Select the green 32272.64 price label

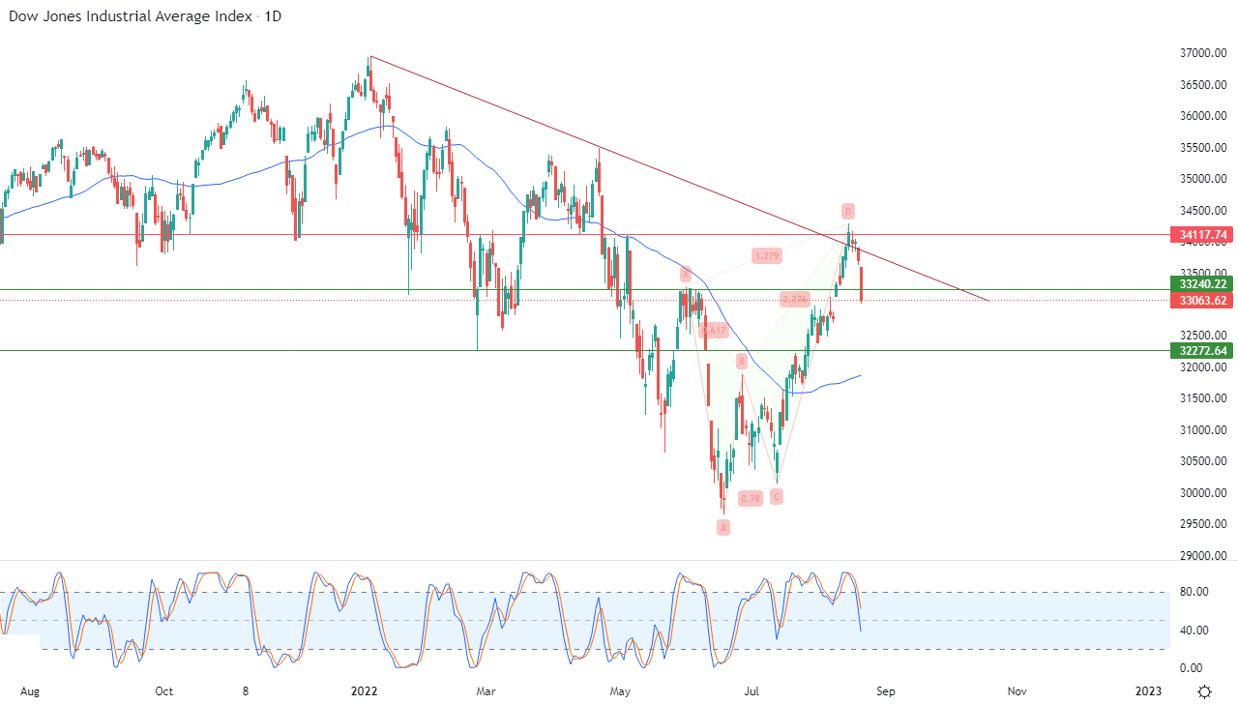(1200, 350)
